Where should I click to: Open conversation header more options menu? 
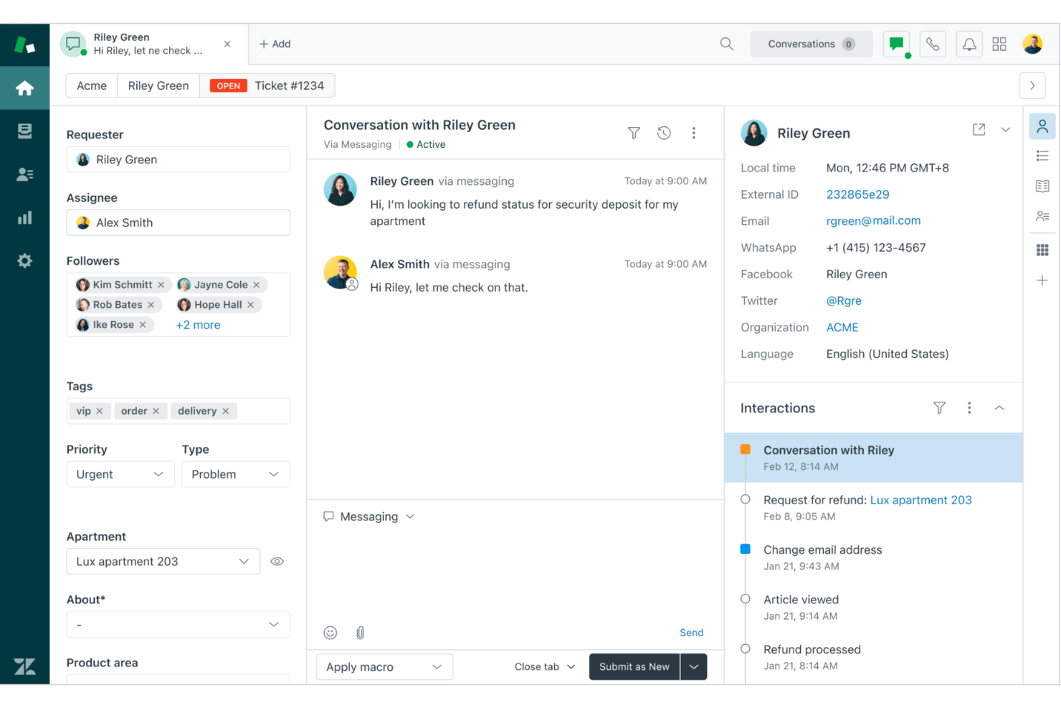point(693,133)
